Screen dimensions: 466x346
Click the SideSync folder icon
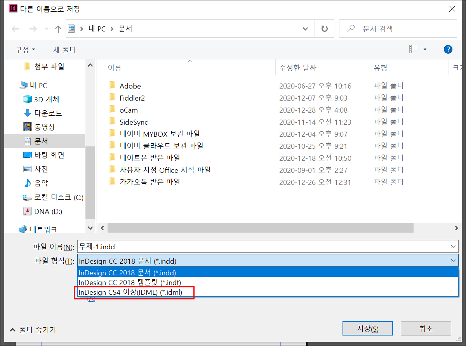112,122
